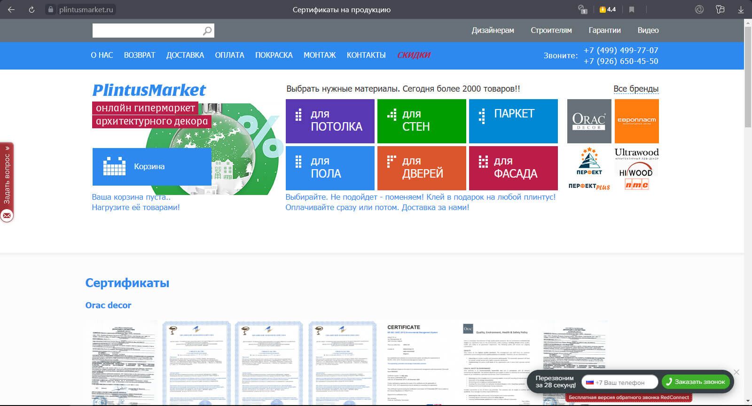Open the Ultrawood brand logo
Image resolution: width=752 pixels, height=406 pixels.
point(636,154)
